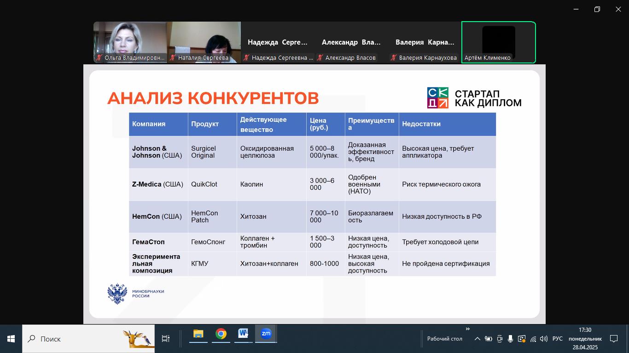
Task: Click the Surgicel Original cell
Action: (x=212, y=152)
